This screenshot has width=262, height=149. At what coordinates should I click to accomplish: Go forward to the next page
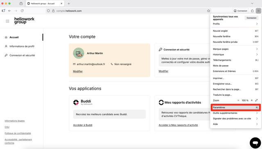tap(16, 11)
